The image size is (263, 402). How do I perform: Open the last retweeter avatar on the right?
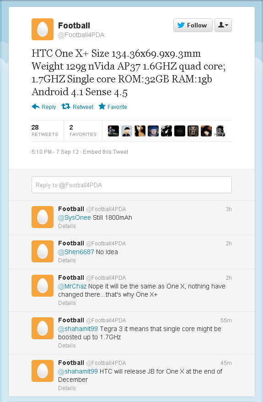click(220, 131)
